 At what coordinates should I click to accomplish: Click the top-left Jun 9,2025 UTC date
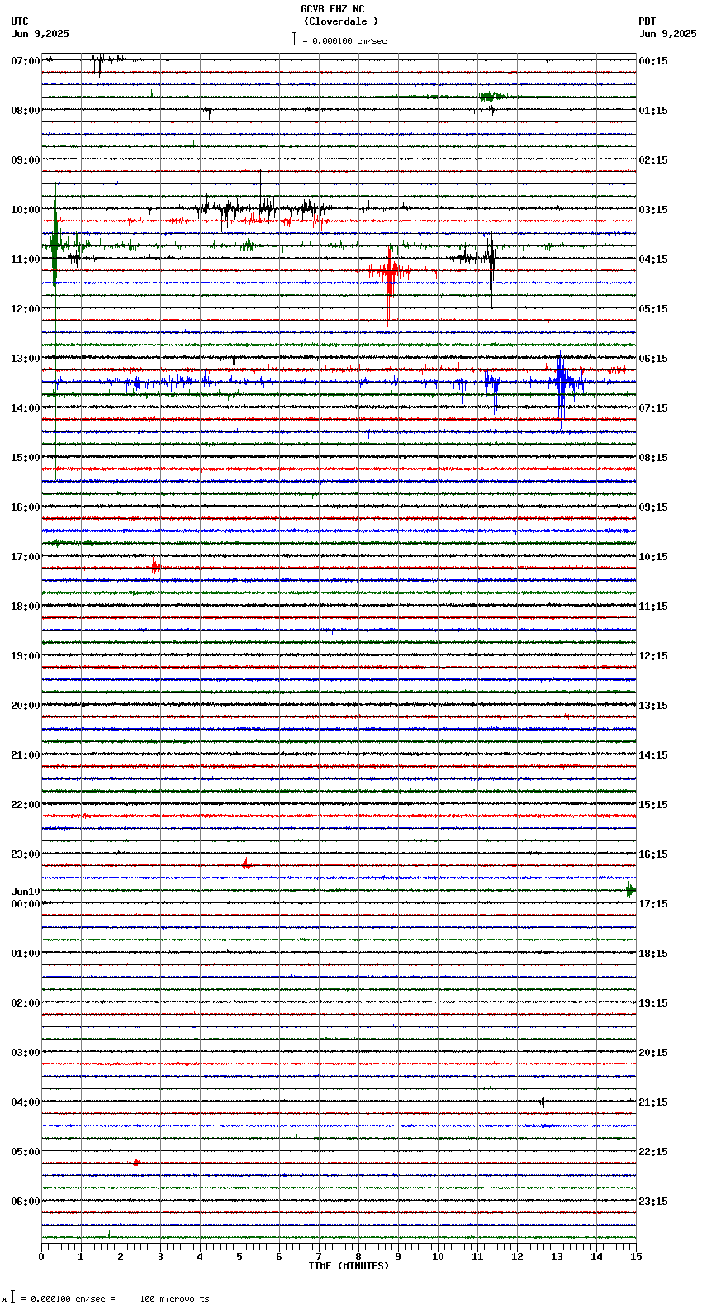point(40,34)
